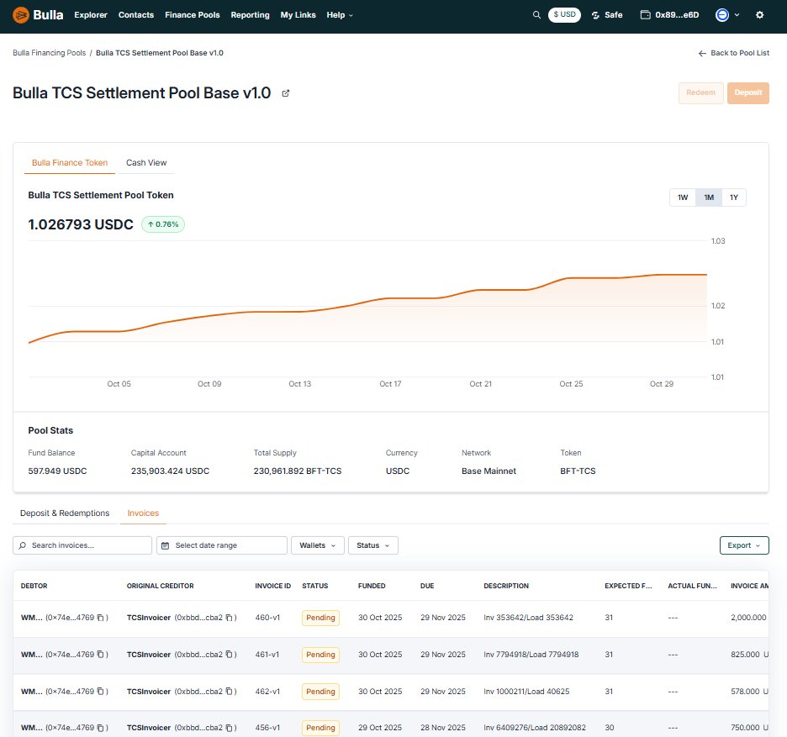The image size is (787, 737).
Task: Switch currency display to USD
Action: pos(564,14)
